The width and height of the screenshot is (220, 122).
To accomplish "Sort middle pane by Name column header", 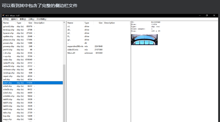I will (75, 23).
